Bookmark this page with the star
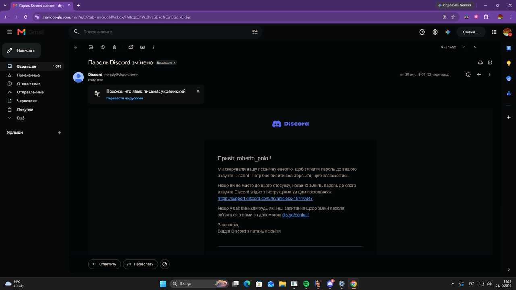The width and height of the screenshot is (516, 290). pyautogui.click(x=453, y=17)
